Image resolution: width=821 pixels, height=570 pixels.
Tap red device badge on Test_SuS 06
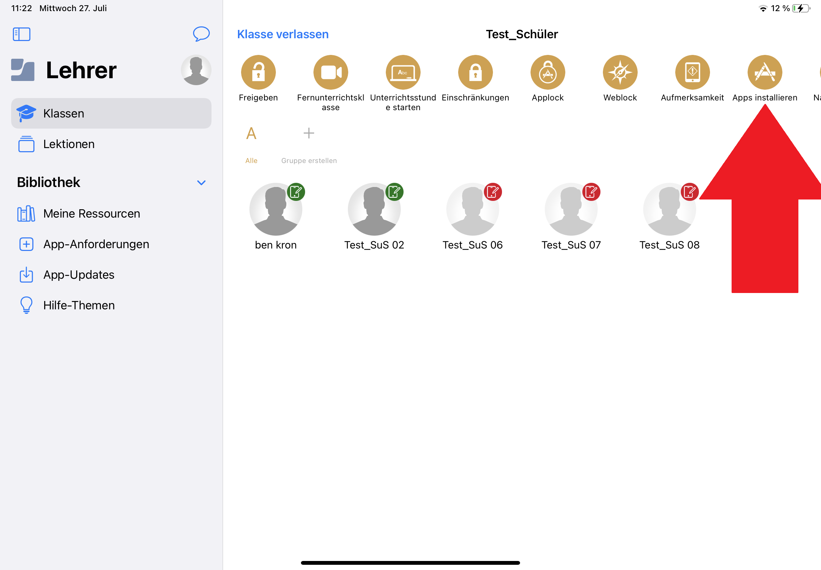pyautogui.click(x=493, y=192)
